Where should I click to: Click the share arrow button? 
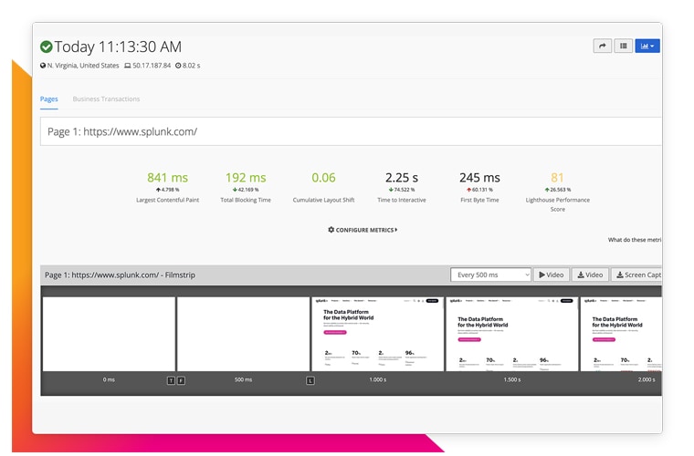(603, 46)
